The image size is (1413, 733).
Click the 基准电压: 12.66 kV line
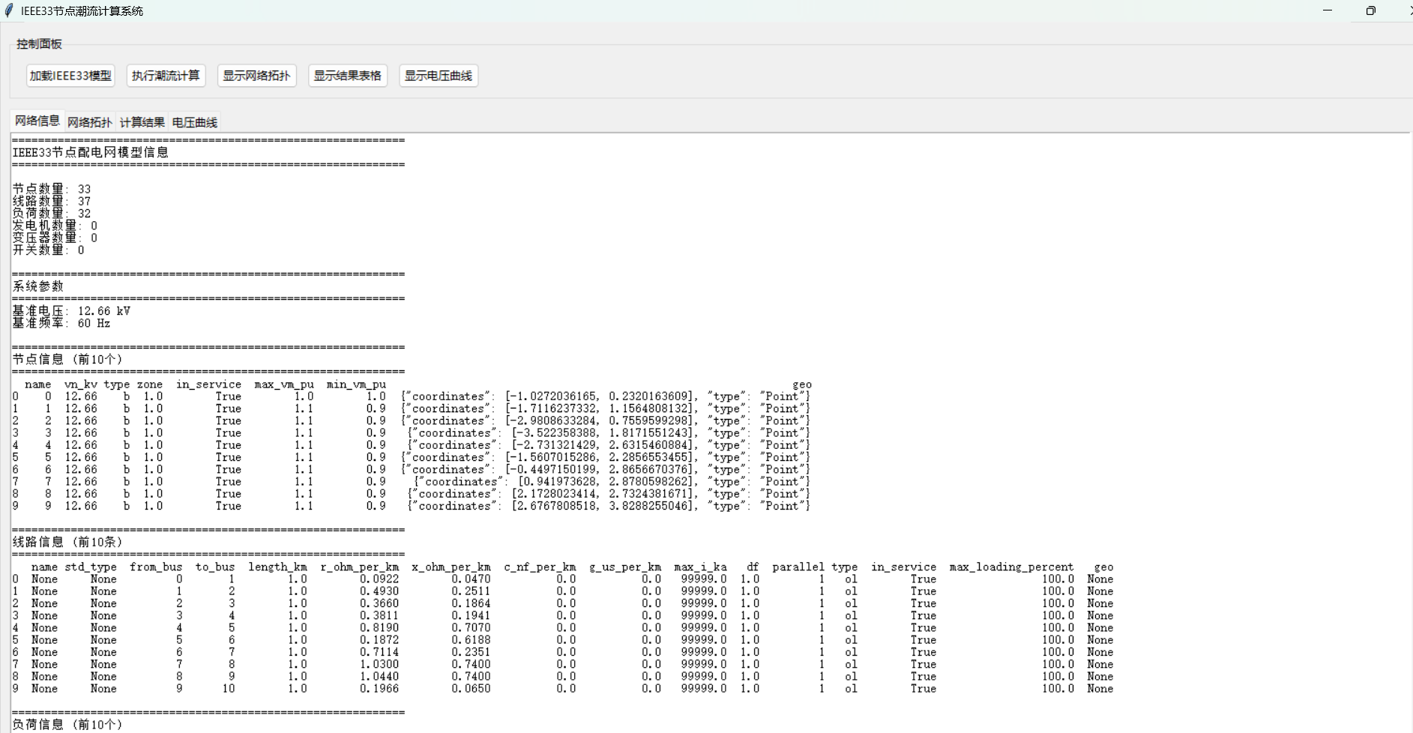tap(71, 311)
